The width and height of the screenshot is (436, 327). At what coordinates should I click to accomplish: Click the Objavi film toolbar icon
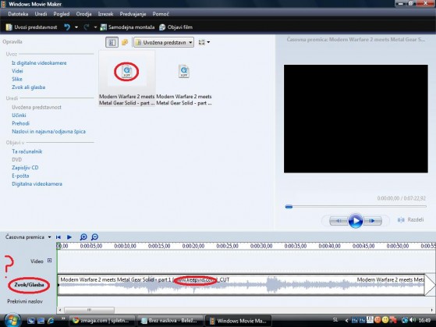(x=162, y=27)
